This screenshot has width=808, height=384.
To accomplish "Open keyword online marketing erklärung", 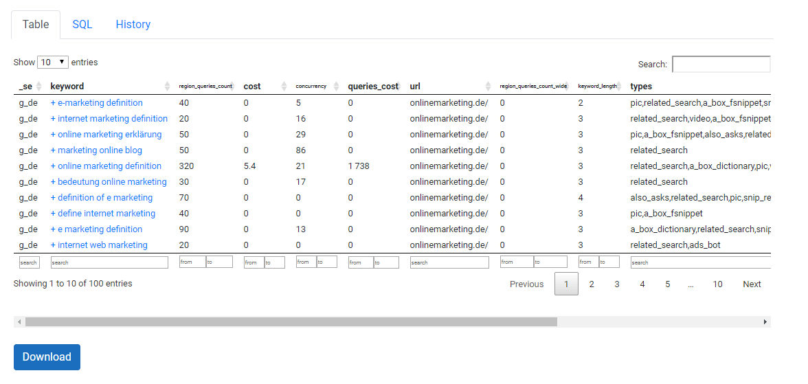I will (106, 135).
